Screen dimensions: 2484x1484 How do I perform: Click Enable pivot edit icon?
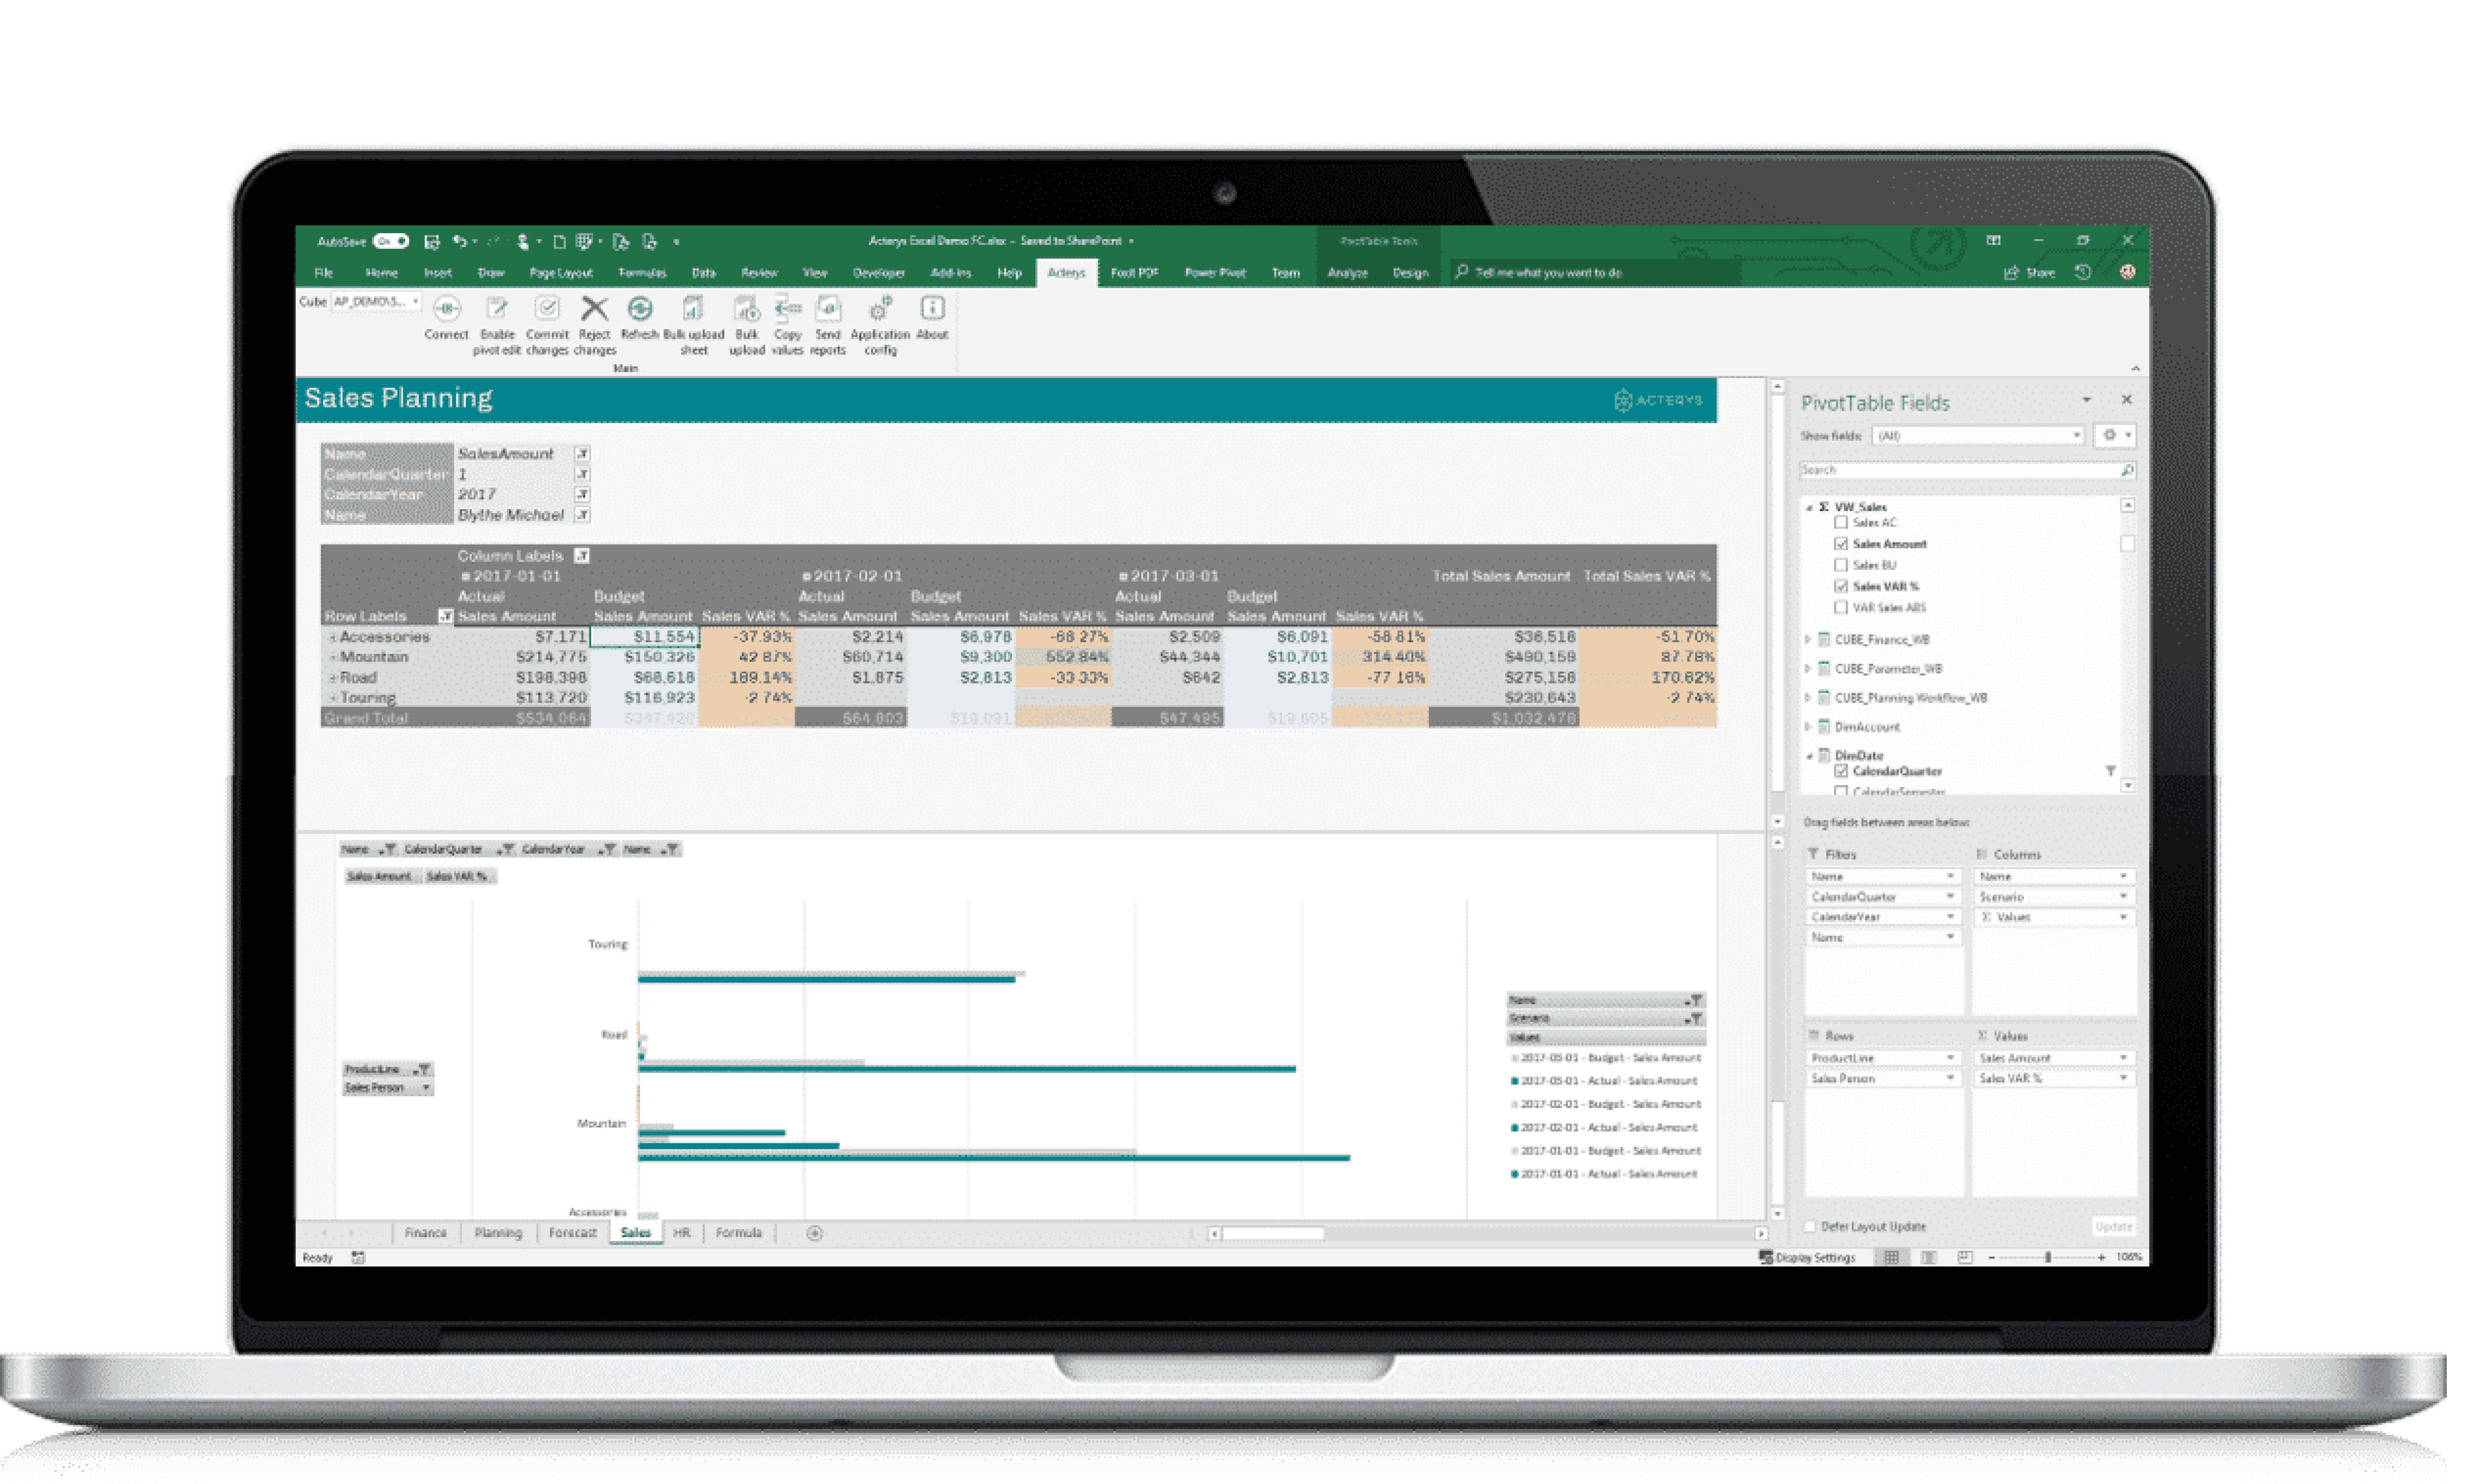pos(497,308)
